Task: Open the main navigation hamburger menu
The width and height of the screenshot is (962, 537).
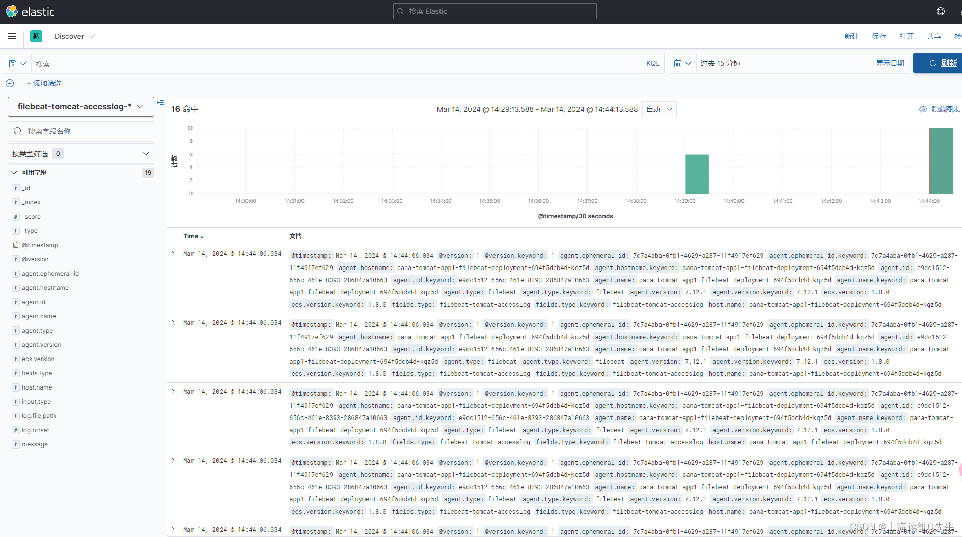Action: pos(12,36)
